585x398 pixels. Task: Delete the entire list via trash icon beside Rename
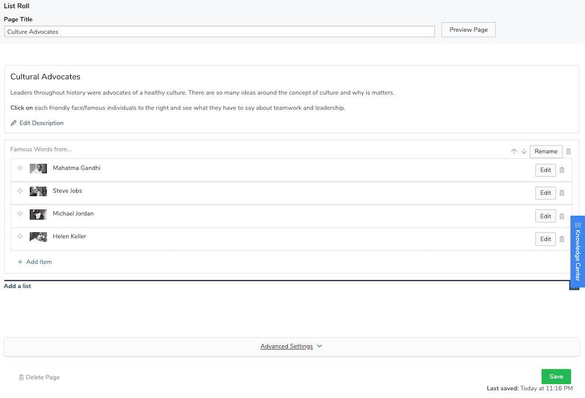pos(568,151)
